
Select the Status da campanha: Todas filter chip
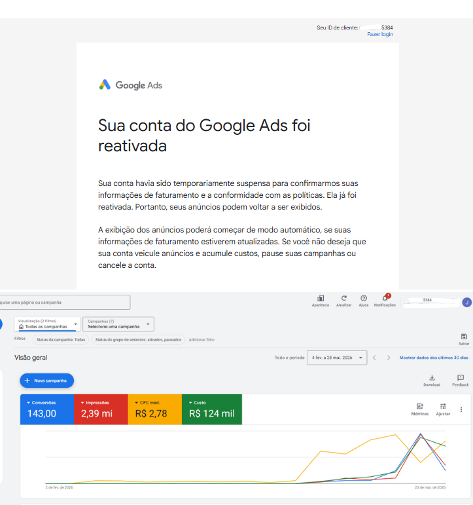click(61, 339)
